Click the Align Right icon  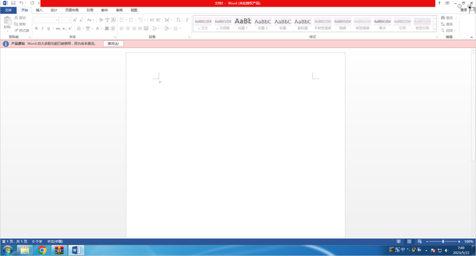coord(134,28)
